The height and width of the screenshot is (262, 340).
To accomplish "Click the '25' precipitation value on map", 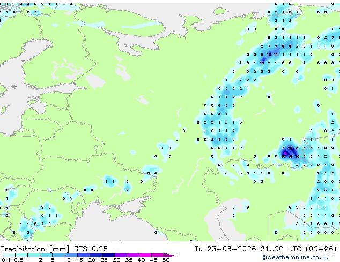I will 290,148.
